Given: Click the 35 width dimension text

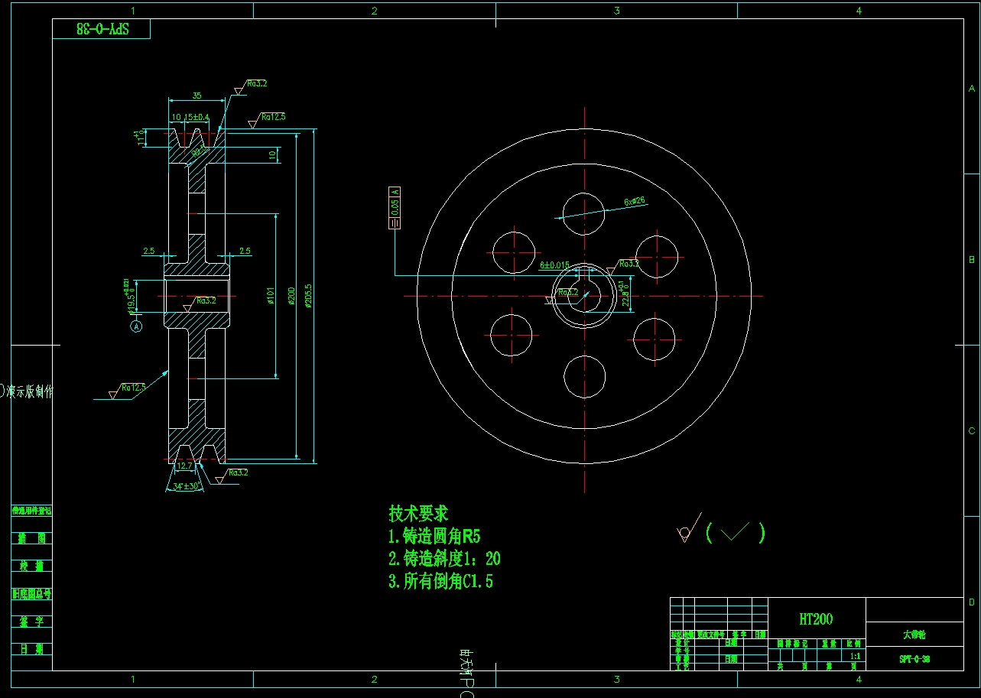Looking at the screenshot, I should [197, 96].
